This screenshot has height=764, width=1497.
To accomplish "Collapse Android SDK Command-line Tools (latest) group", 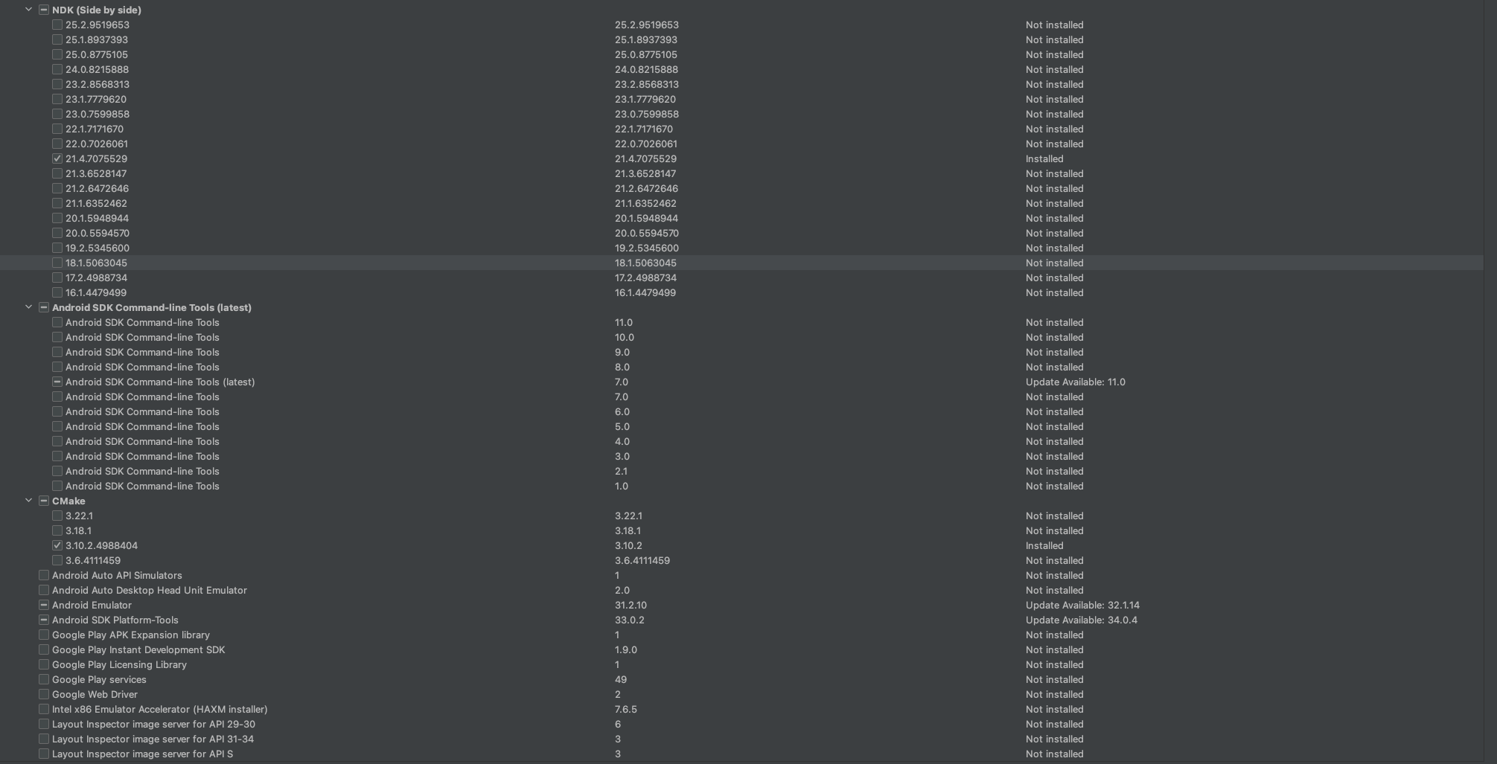I will [x=29, y=307].
